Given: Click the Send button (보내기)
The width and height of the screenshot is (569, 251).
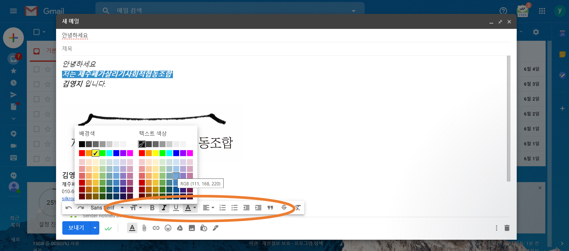Looking at the screenshot, I should 76,228.
